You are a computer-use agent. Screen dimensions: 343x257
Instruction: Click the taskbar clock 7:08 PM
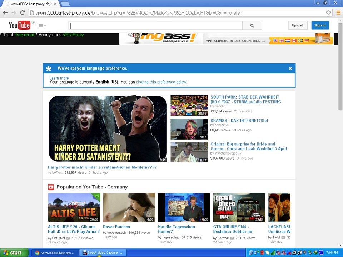pyautogui.click(x=332, y=253)
